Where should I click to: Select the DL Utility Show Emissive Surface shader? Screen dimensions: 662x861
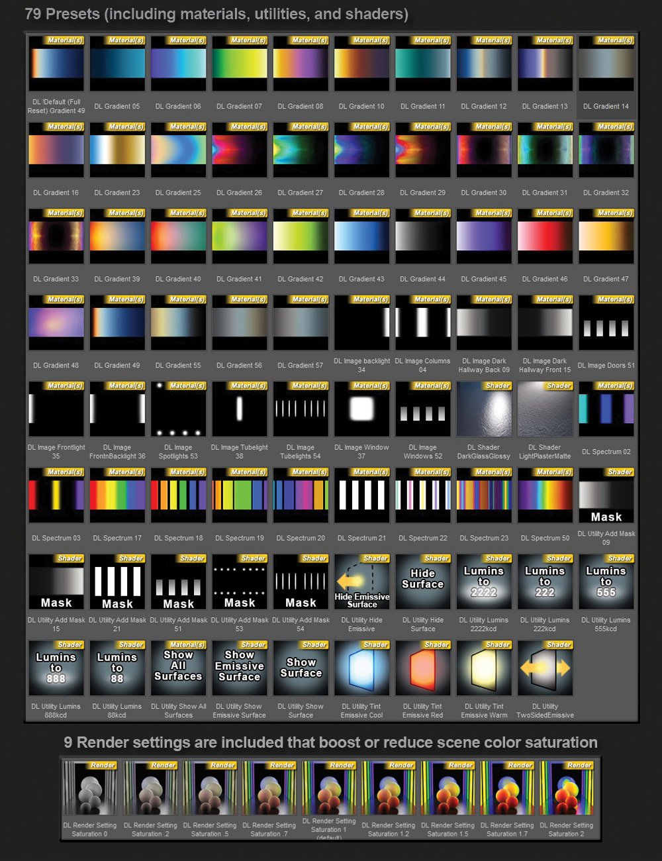point(239,668)
